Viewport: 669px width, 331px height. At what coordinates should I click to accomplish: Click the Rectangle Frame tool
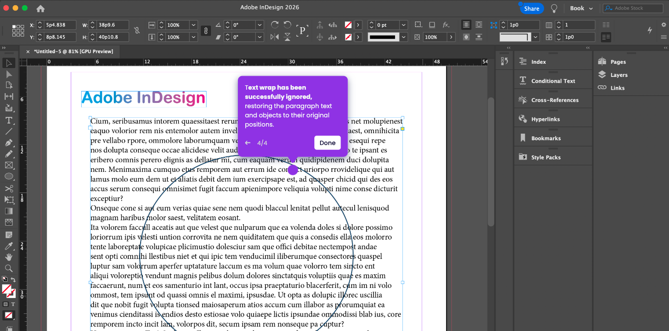(9, 166)
